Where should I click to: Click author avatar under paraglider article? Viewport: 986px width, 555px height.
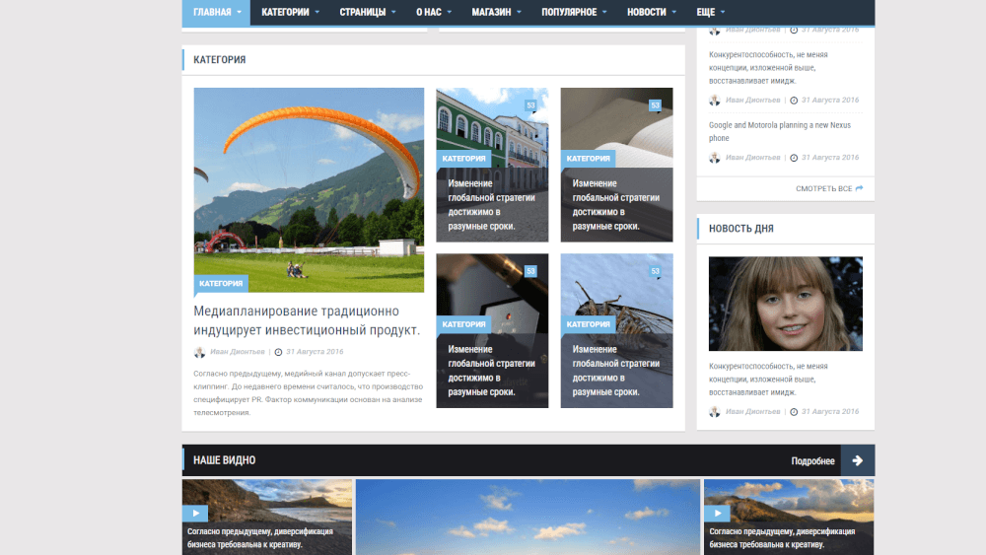point(199,352)
